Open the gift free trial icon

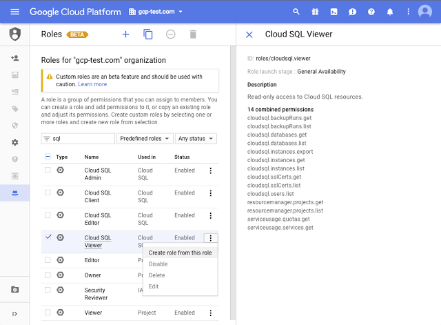coord(315,12)
